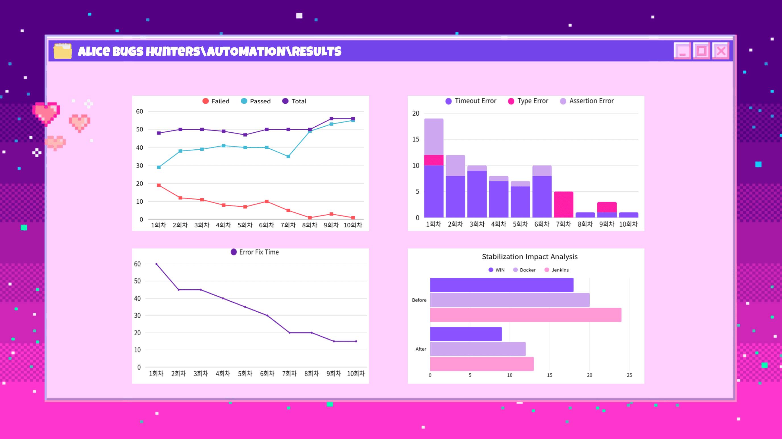Toggle the Passed series legend marker

coord(244,101)
